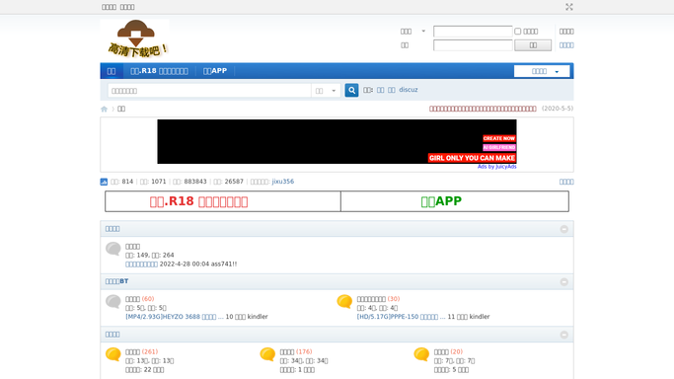Collapse the third forum category section

563,335
